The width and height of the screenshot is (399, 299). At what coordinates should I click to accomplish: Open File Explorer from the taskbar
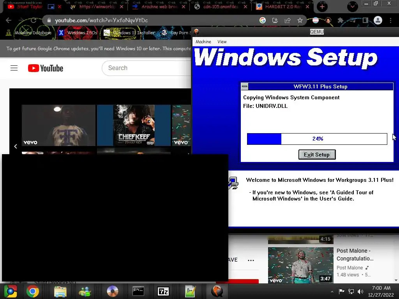coord(60,291)
